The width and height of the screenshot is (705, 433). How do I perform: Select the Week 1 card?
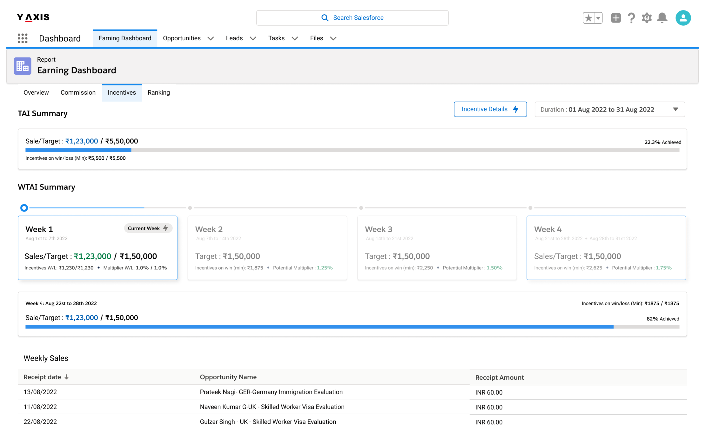[x=97, y=248]
